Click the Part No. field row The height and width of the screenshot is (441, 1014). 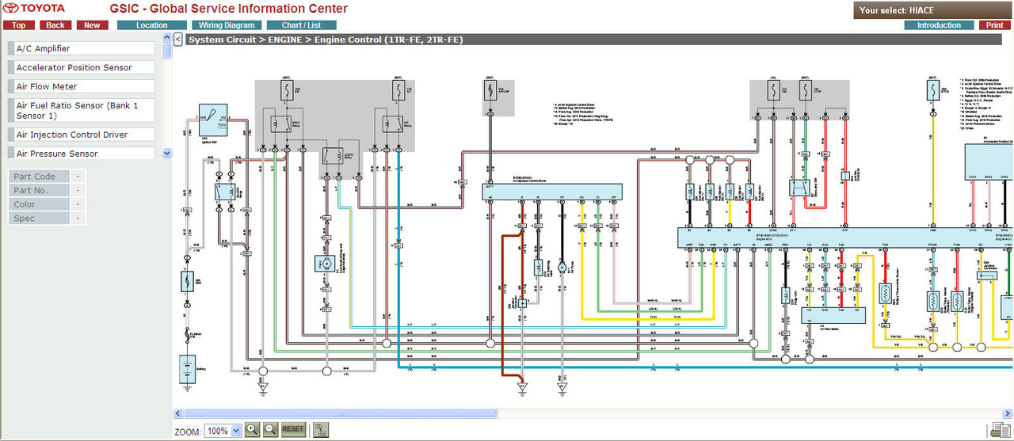click(x=47, y=190)
